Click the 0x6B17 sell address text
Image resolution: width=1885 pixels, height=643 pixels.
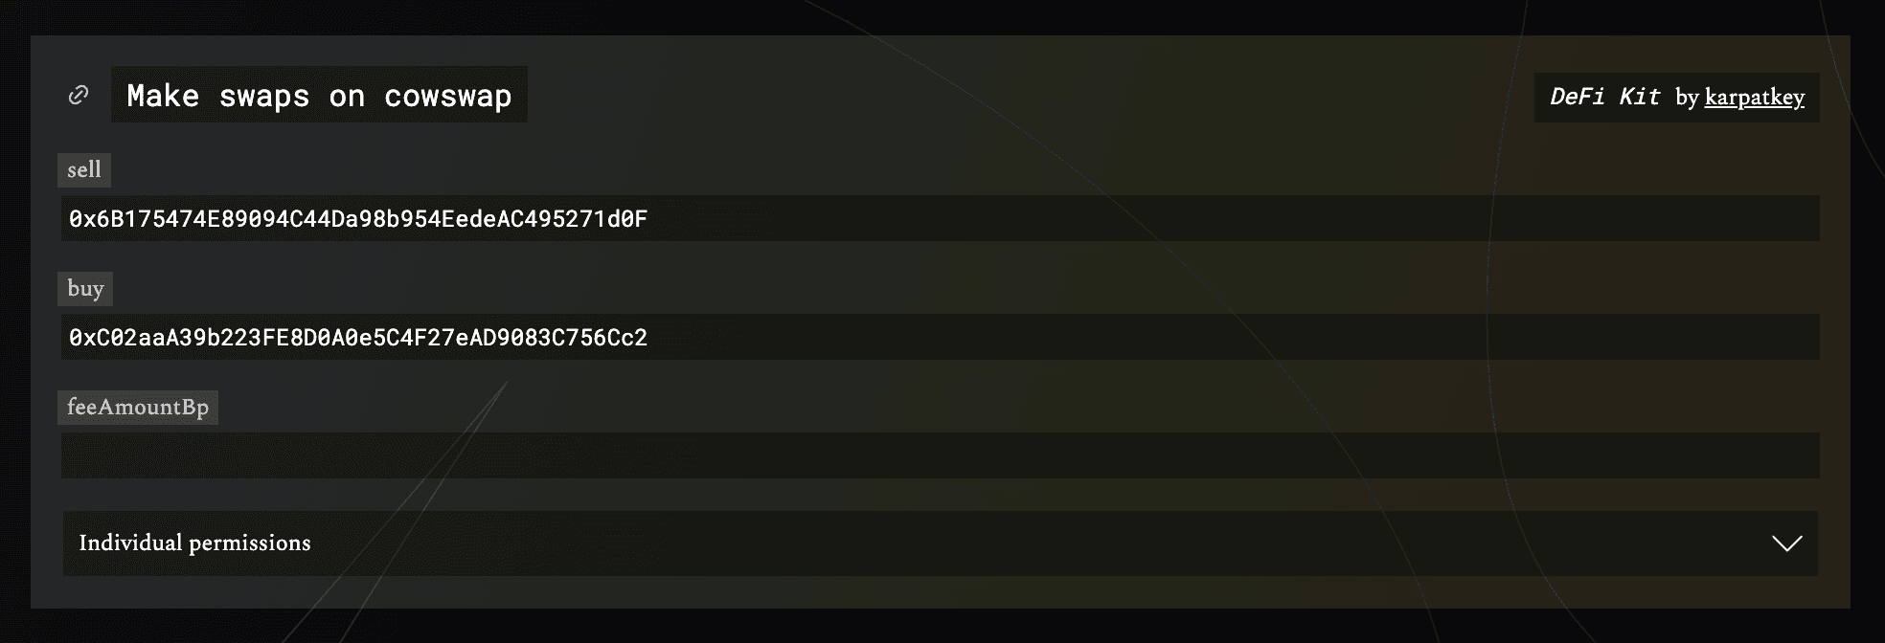(357, 219)
